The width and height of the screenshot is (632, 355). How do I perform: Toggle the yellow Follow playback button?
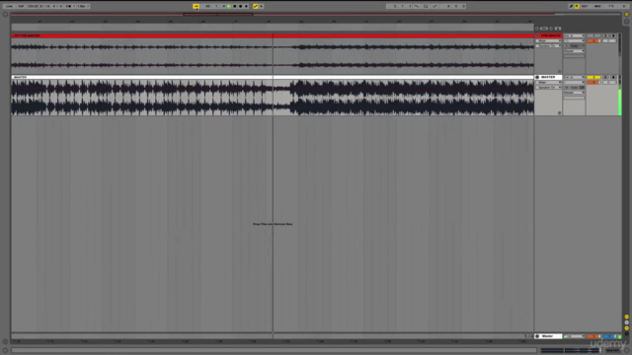click(196, 7)
